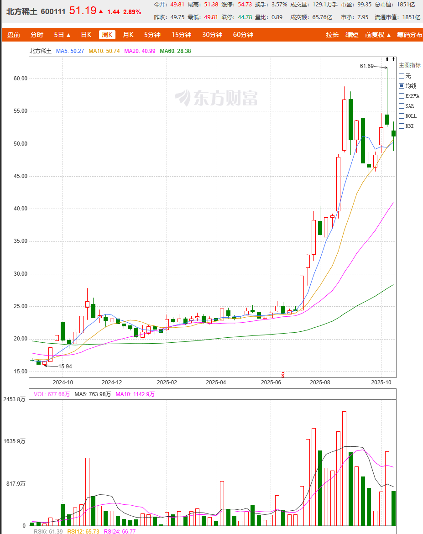Check the BOLL indicator option
The height and width of the screenshot is (534, 423).
(x=402, y=116)
